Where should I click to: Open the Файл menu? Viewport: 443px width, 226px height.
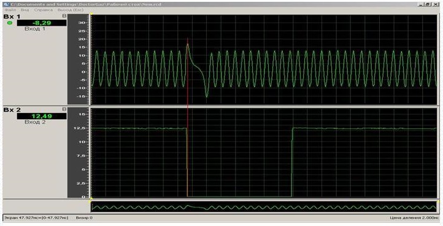click(10, 10)
